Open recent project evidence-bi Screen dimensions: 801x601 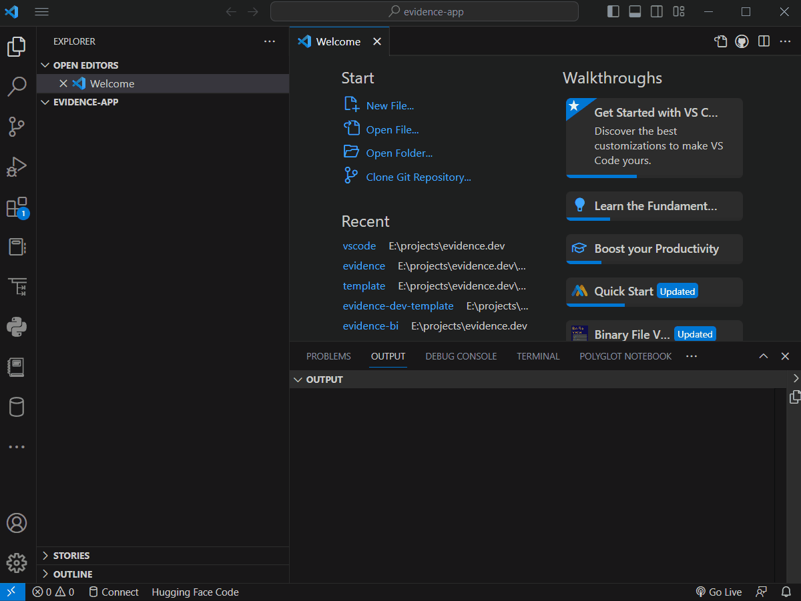370,326
